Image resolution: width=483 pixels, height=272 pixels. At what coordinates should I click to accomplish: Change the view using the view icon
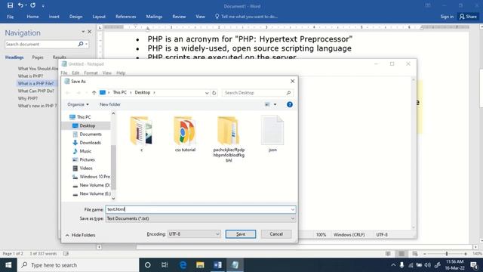267,104
